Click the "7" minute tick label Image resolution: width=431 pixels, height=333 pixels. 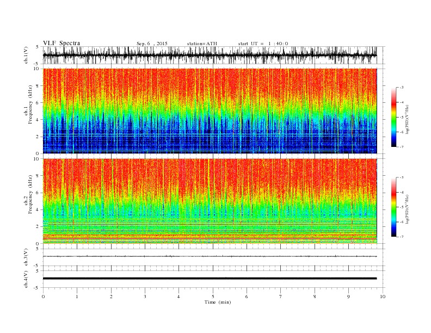(281, 297)
